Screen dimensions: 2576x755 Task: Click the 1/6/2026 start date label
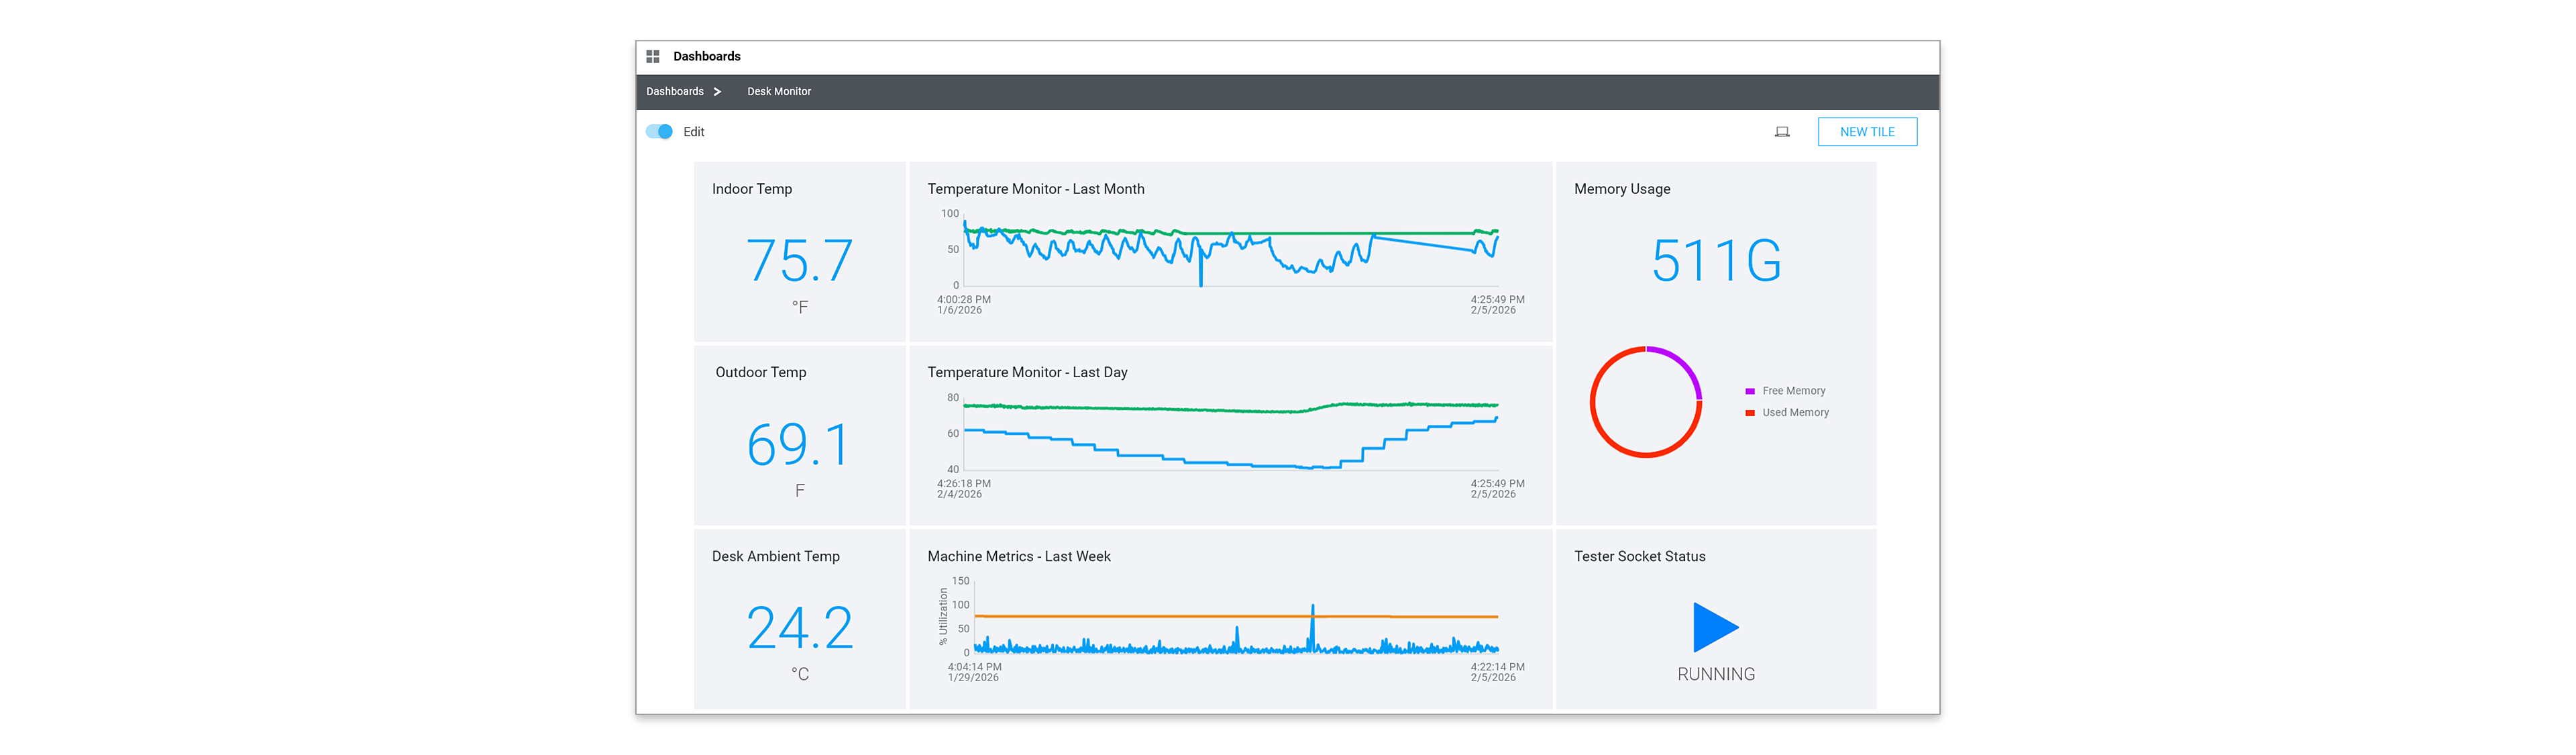click(x=959, y=311)
